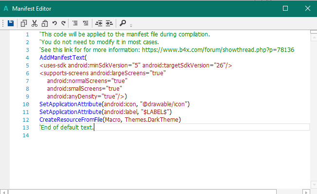Paste clipboard contents using the Paste icon
The image size is (317, 194).
point(44,23)
